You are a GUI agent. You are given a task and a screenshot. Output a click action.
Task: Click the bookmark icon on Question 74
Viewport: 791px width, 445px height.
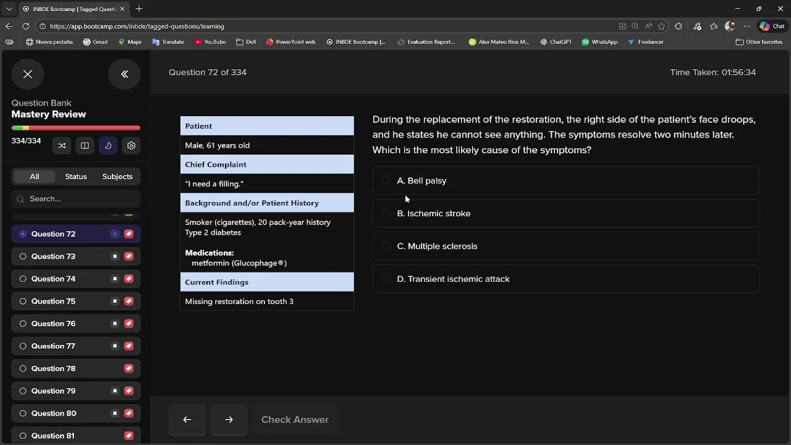114,279
